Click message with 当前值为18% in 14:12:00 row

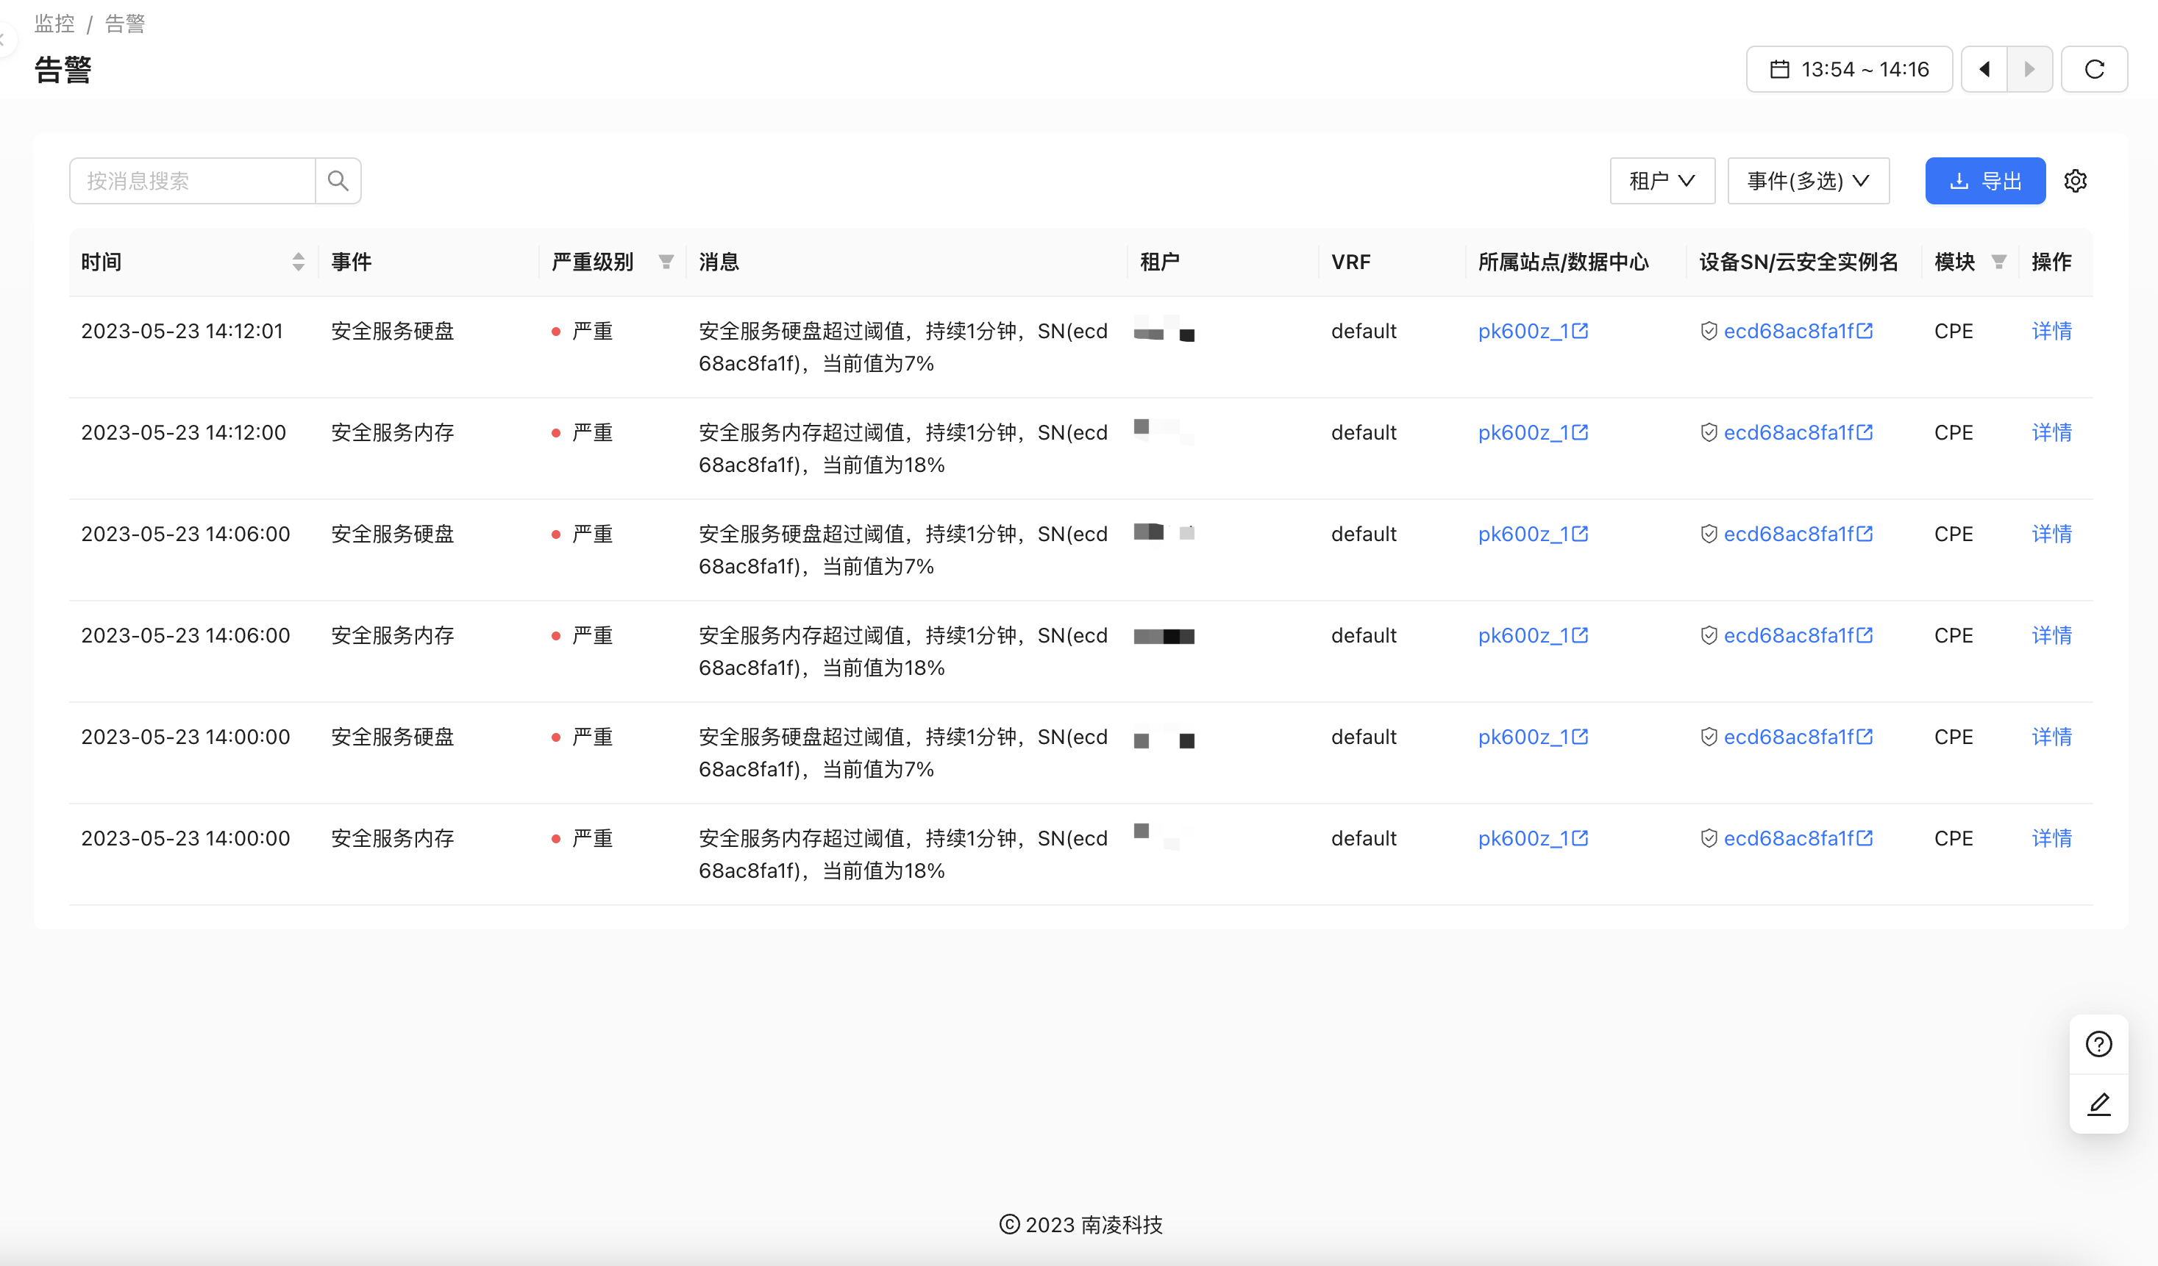[x=902, y=448]
